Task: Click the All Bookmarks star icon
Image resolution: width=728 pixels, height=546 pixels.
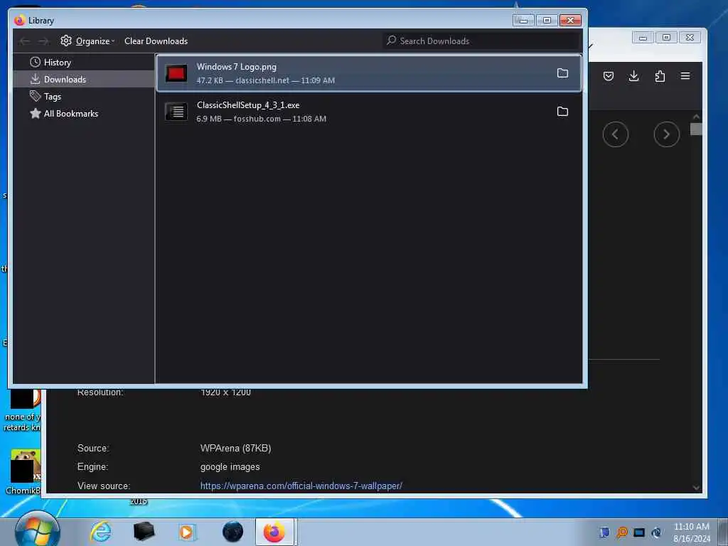Action: [x=35, y=113]
